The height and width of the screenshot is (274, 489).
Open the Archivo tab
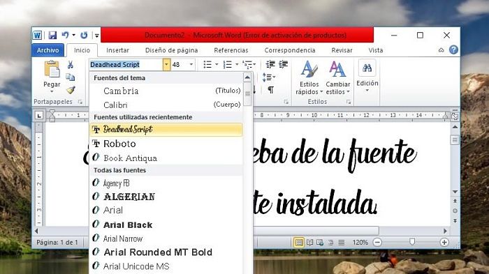(x=48, y=50)
